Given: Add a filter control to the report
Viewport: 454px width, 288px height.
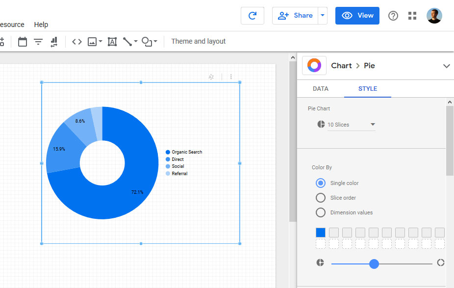Looking at the screenshot, I should click(38, 42).
